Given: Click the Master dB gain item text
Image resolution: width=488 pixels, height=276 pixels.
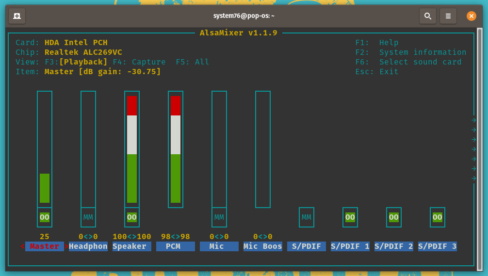Looking at the screenshot, I should coord(102,72).
